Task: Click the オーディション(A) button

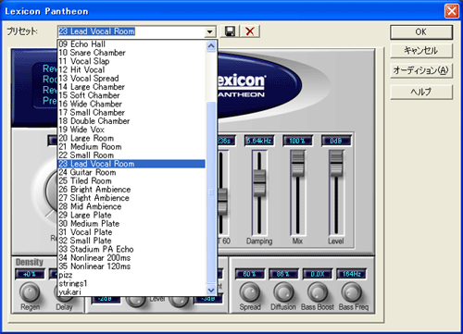Action: click(421, 70)
